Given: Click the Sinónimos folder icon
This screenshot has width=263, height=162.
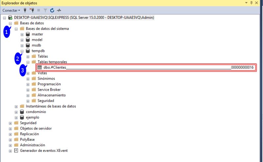Looking at the screenshot, I should tap(34, 79).
